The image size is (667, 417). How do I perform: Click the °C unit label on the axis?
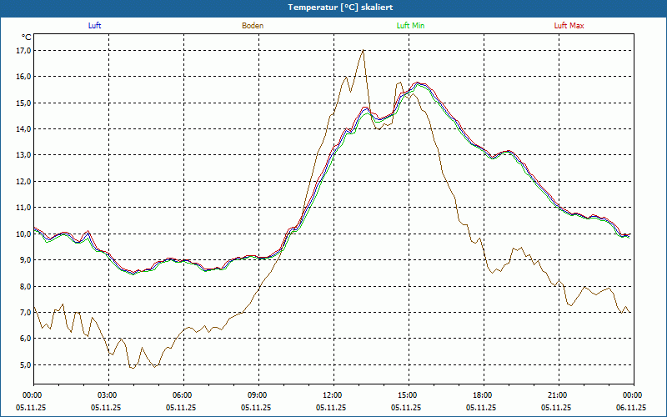click(26, 38)
